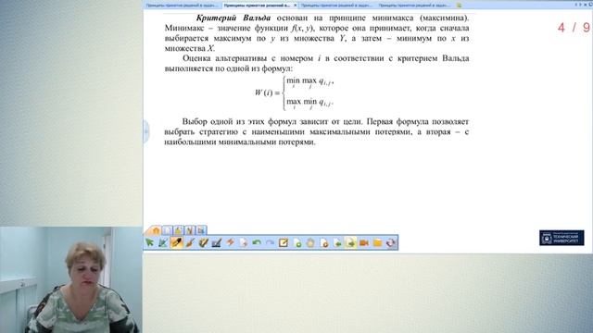Go to previous page arrow icon
Image resolution: width=593 pixels, height=333 pixels.
(337, 242)
